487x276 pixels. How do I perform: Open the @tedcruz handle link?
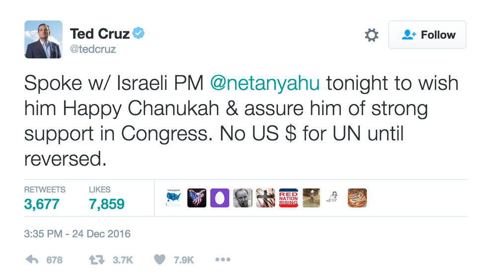[x=93, y=49]
